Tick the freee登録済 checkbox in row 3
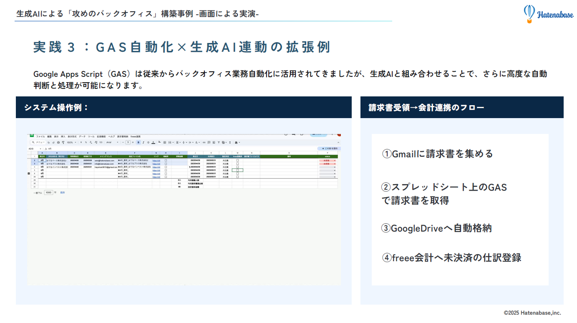Image resolution: width=577 pixels, height=323 pixels. 237,164
